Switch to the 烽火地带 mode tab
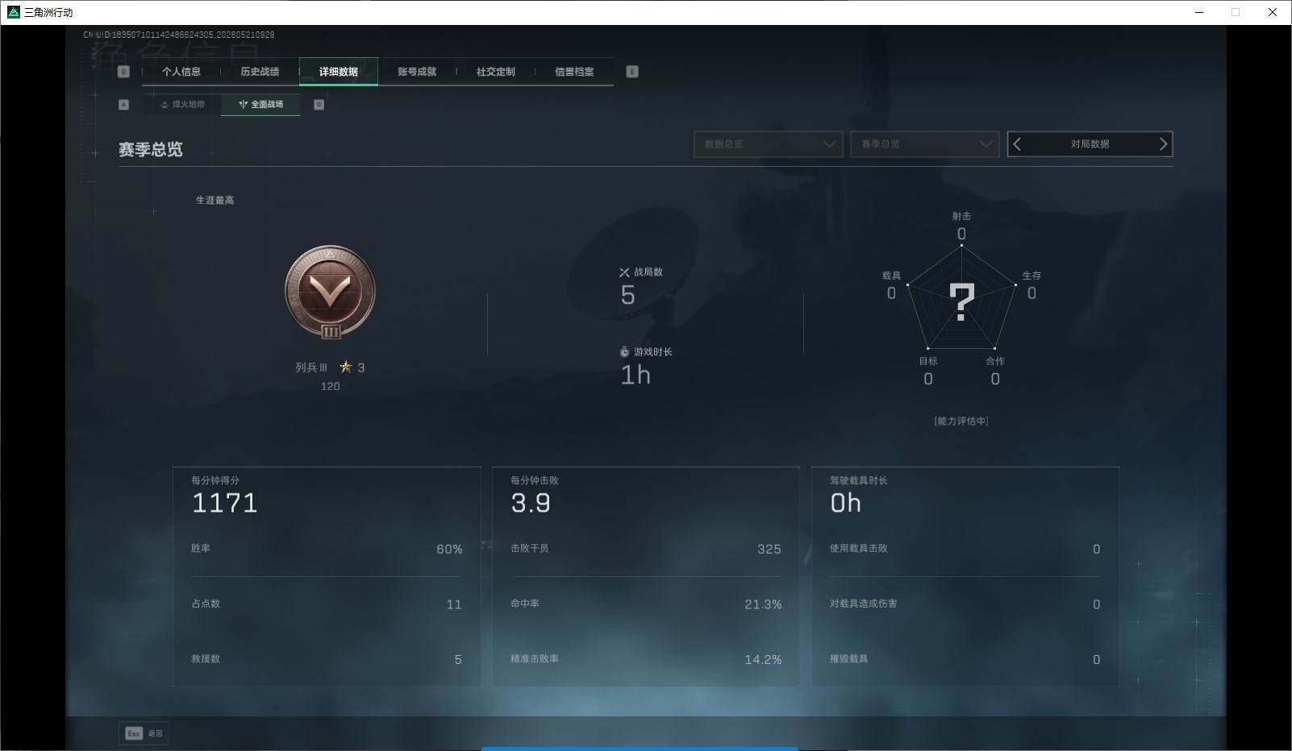This screenshot has height=751, width=1292. coord(182,105)
